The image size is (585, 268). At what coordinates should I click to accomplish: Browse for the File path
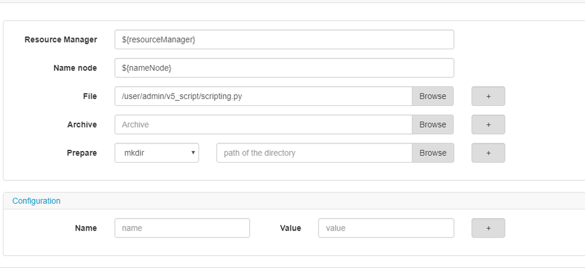(x=433, y=96)
